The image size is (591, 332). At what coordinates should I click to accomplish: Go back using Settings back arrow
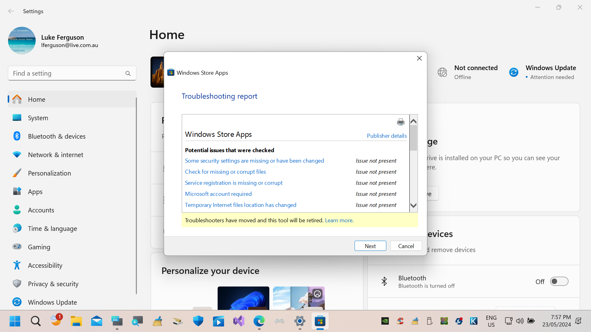(x=11, y=11)
